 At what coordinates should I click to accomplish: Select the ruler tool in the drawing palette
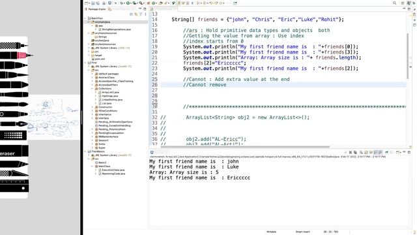14,185
